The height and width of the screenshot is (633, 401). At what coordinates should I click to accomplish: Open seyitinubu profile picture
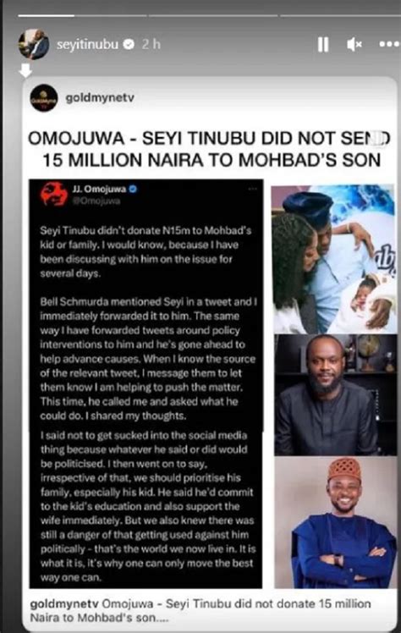tap(34, 44)
